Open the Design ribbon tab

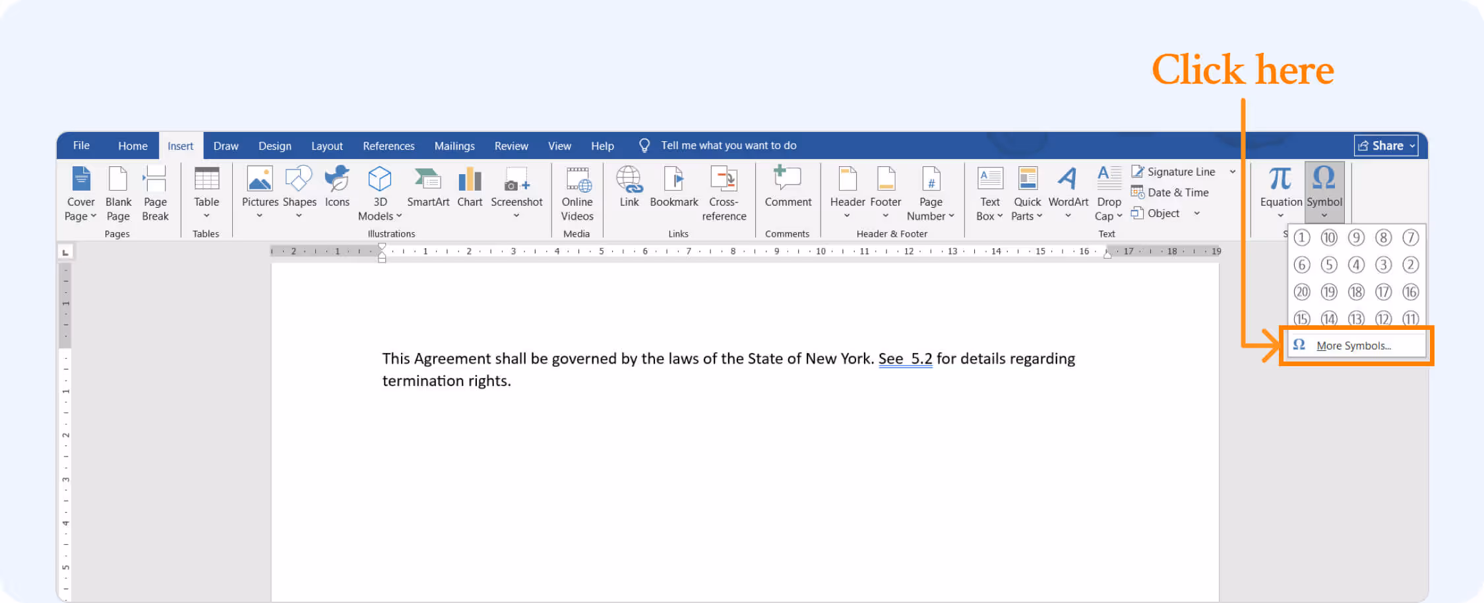[274, 145]
